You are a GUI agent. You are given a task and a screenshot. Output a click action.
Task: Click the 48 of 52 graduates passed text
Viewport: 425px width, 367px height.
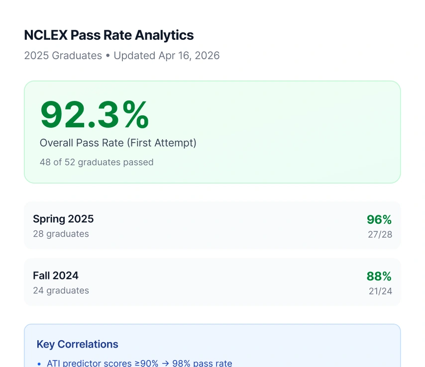(97, 162)
